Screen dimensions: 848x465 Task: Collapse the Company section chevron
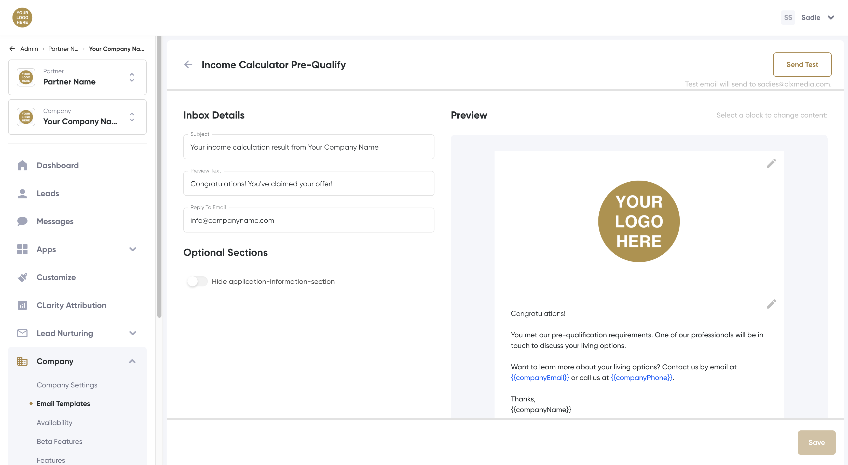(132, 361)
